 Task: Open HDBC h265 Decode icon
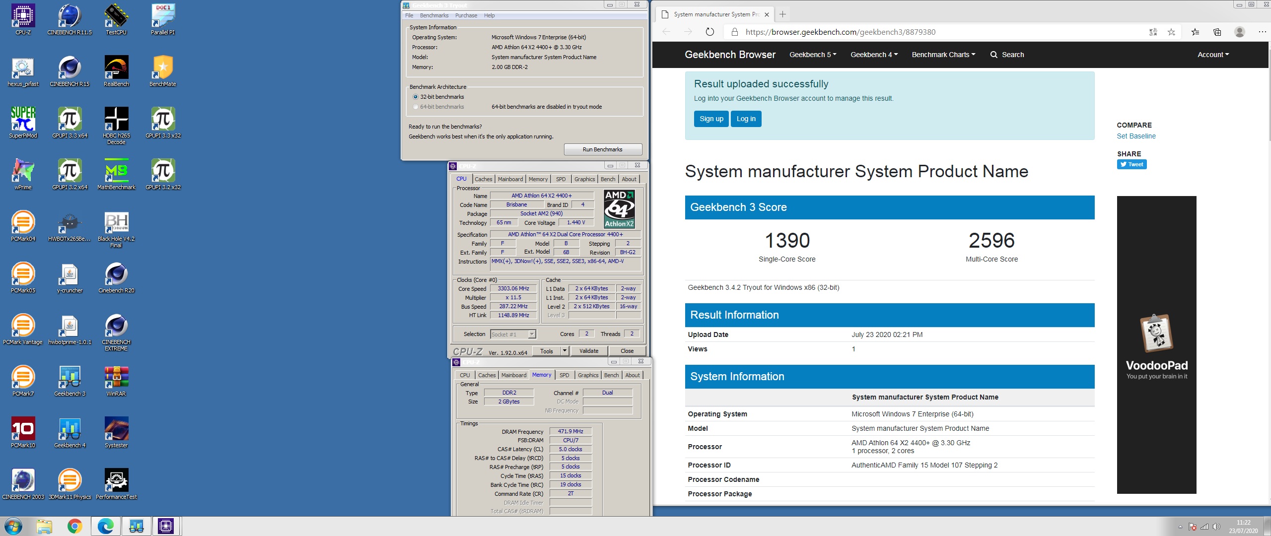click(116, 125)
